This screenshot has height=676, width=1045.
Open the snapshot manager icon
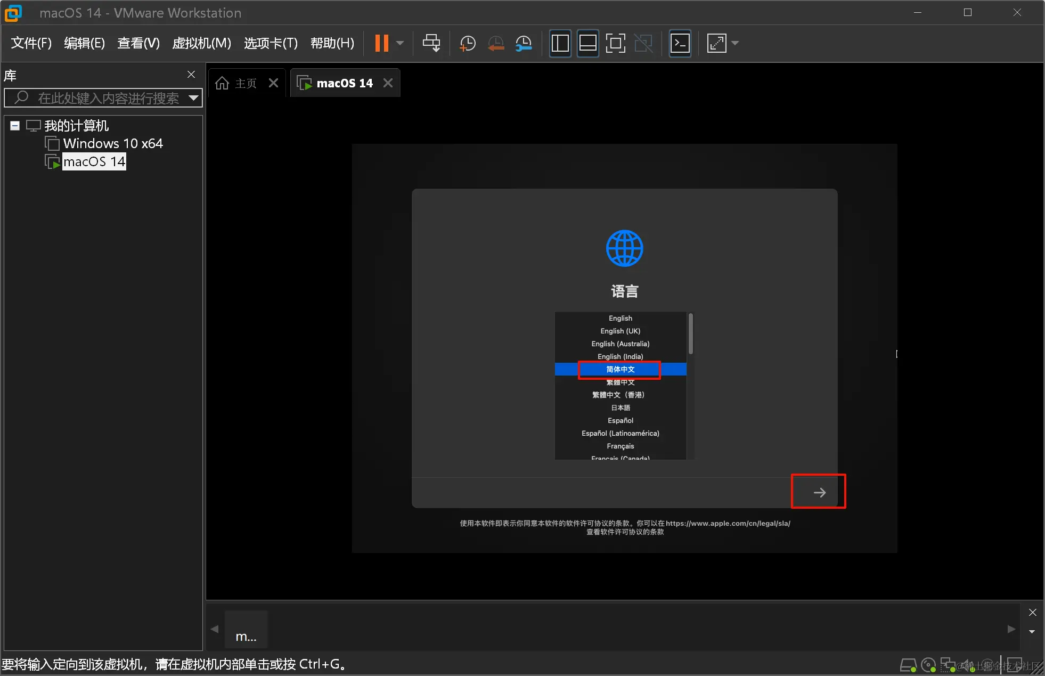click(x=524, y=43)
